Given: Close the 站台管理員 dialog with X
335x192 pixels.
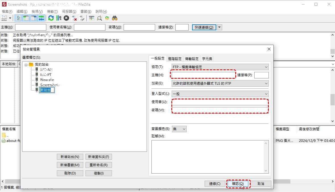Looking at the screenshot, I should (x=269, y=49).
